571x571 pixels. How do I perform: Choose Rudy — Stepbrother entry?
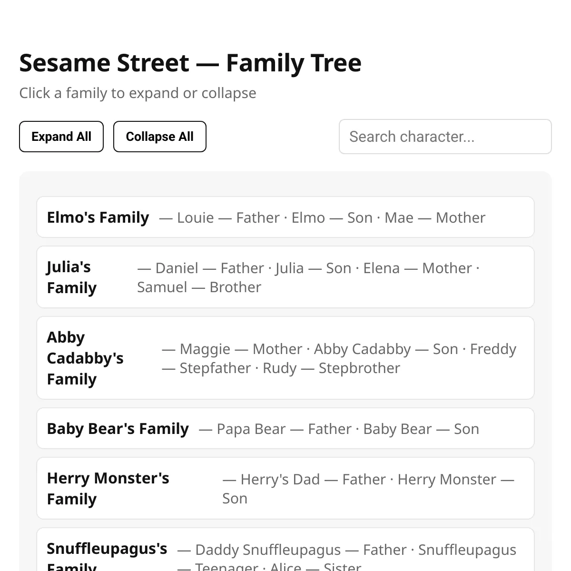pyautogui.click(x=332, y=368)
